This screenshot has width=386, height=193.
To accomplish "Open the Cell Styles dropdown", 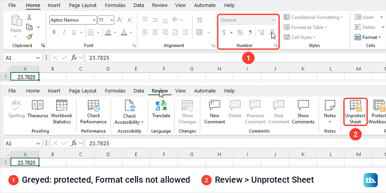I will (300, 37).
